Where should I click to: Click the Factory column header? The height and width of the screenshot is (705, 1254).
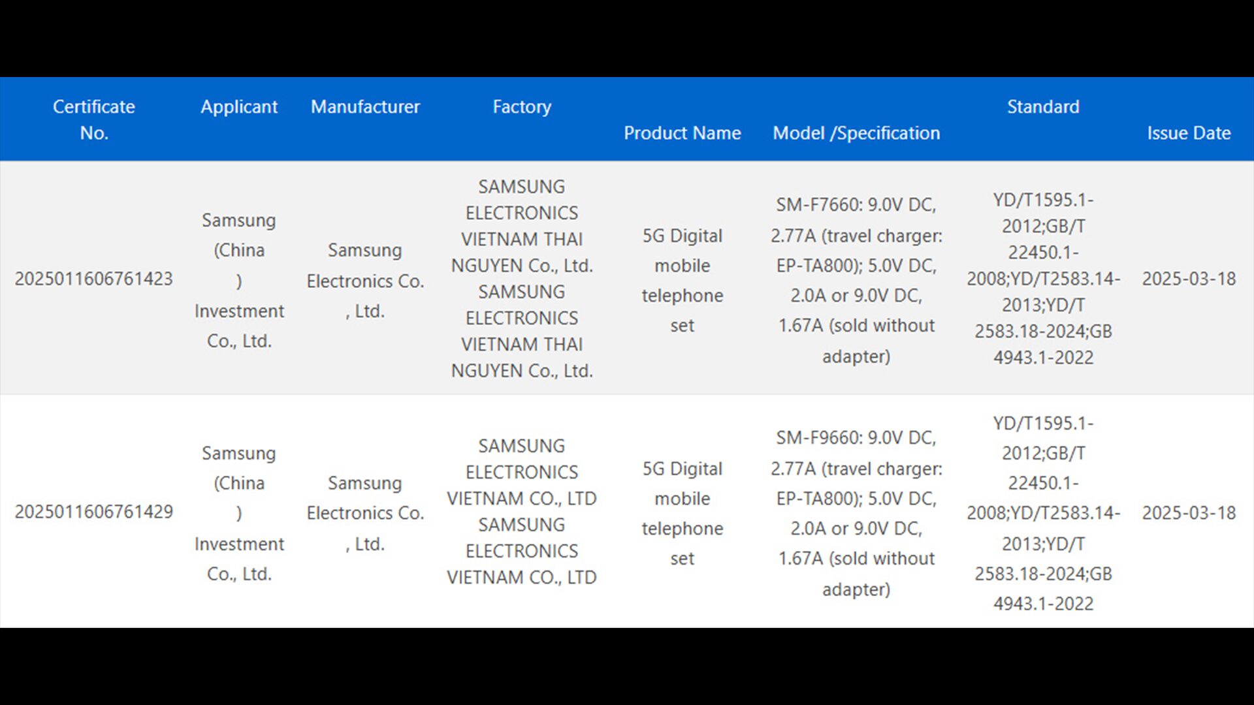coord(522,106)
